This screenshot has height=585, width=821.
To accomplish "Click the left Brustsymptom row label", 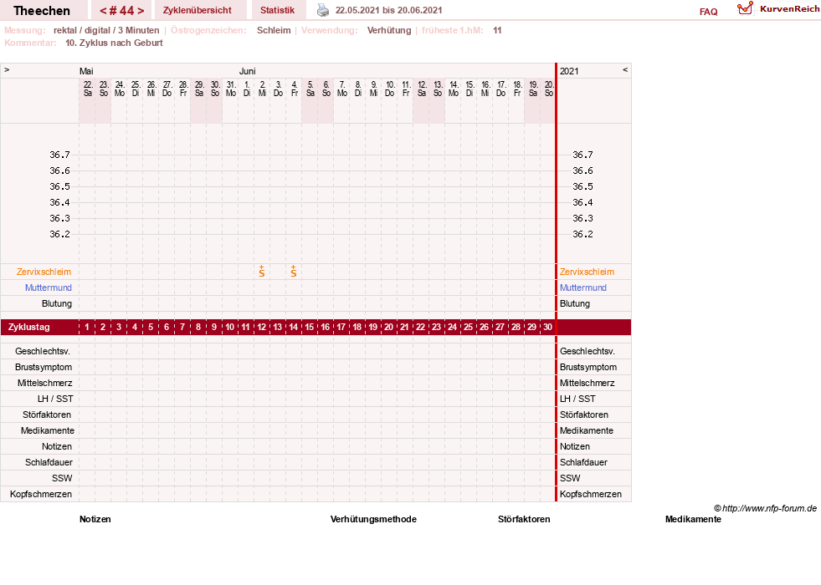I will point(44,367).
